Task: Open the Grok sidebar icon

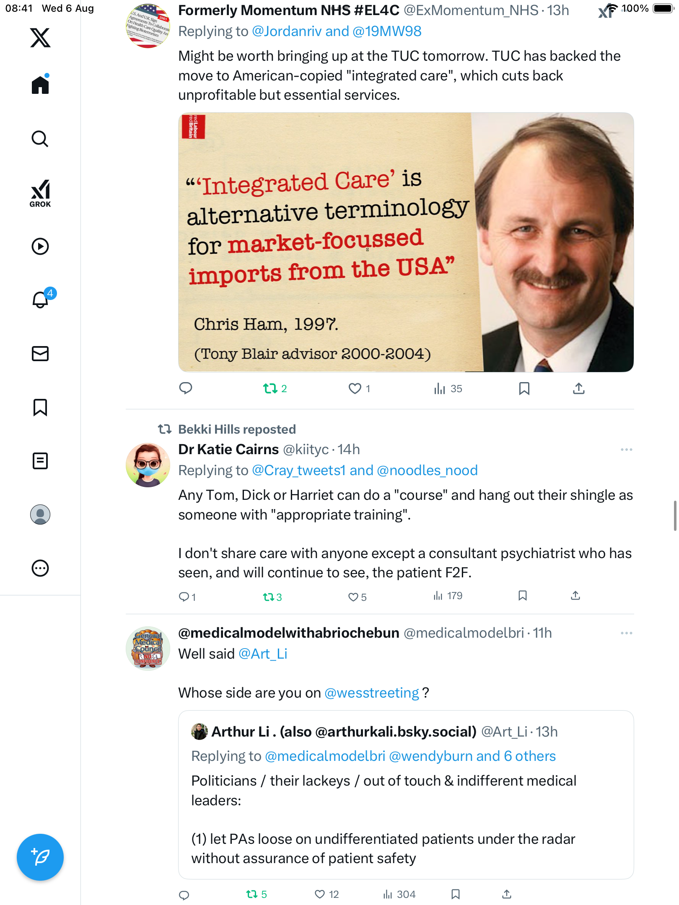Action: [x=40, y=193]
